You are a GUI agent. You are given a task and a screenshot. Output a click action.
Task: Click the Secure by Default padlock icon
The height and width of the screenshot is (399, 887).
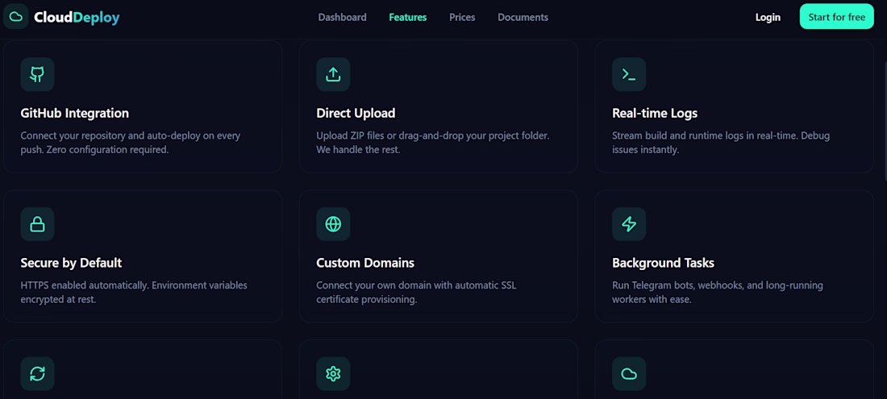[37, 224]
